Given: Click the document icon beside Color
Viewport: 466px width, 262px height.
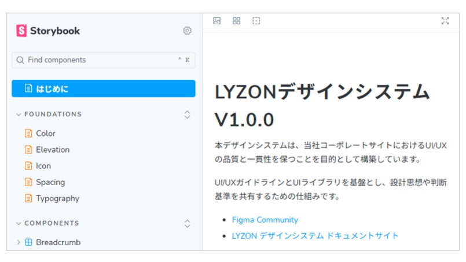Looking at the screenshot, I should (x=28, y=134).
